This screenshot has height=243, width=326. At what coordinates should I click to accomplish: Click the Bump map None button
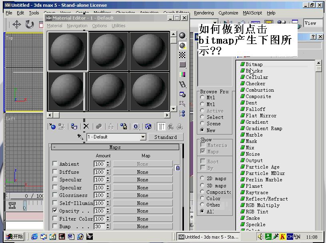coord(143,226)
